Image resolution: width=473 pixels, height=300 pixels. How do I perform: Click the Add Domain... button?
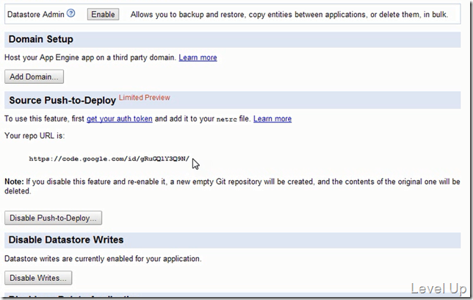34,76
